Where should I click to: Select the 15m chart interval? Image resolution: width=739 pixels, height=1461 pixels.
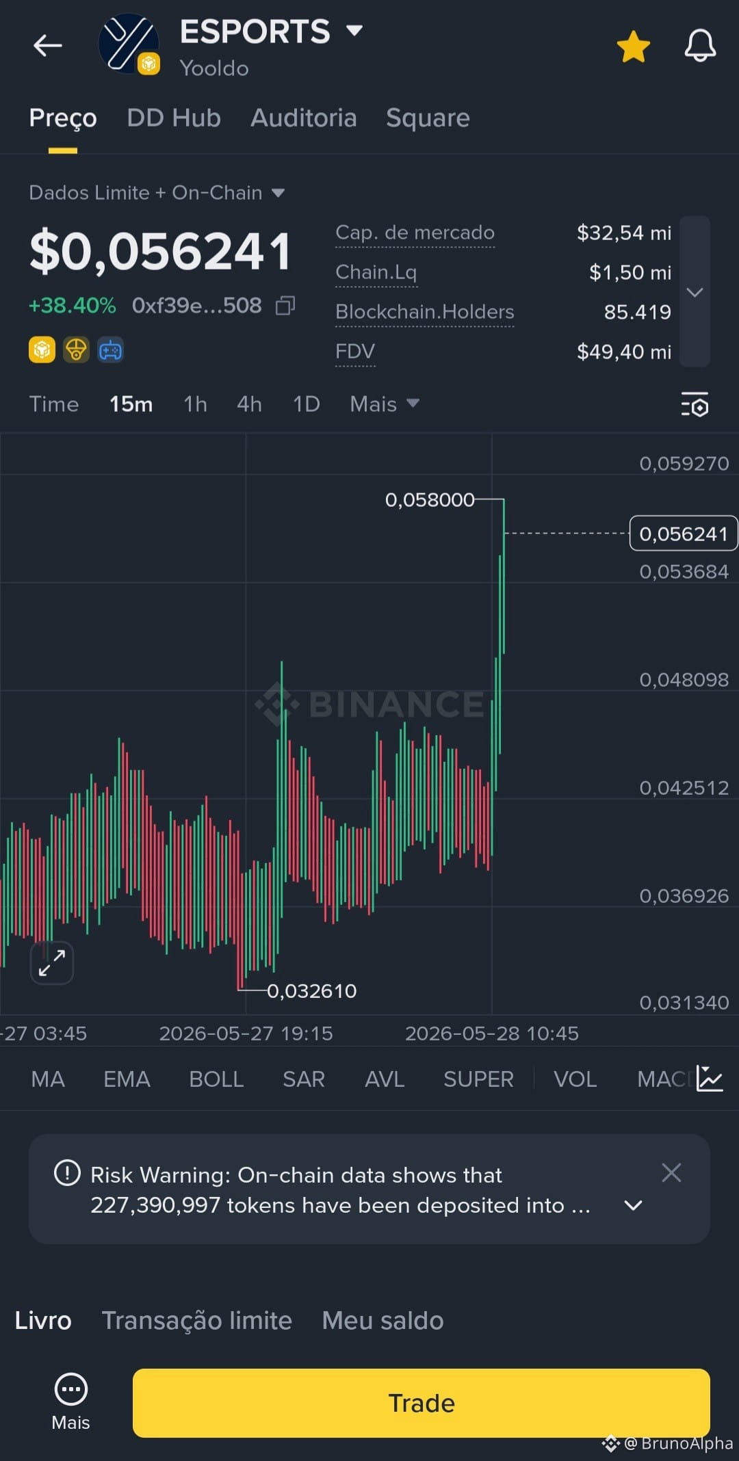click(x=131, y=404)
